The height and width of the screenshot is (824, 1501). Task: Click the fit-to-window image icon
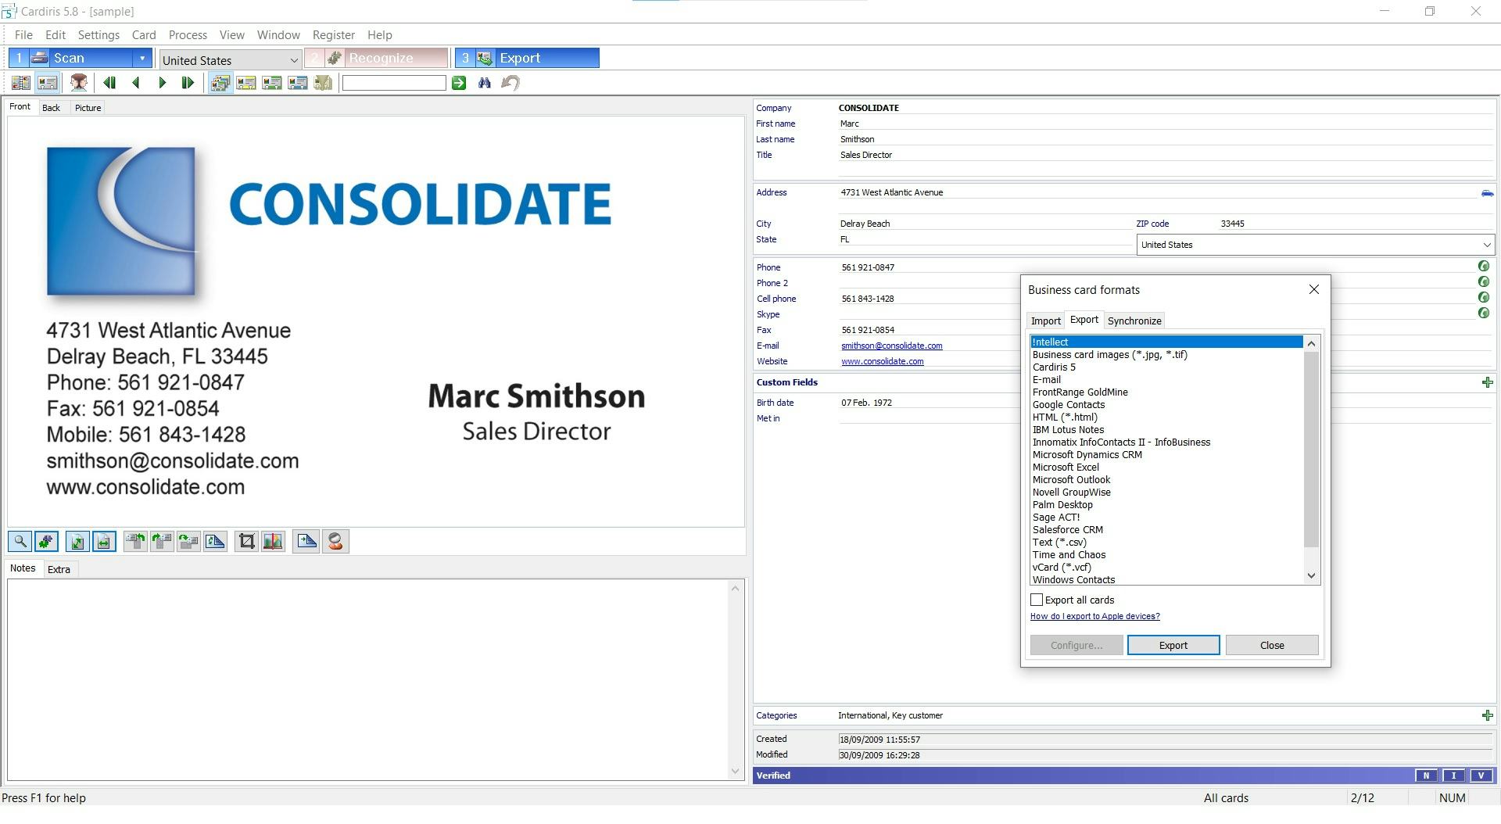[77, 542]
